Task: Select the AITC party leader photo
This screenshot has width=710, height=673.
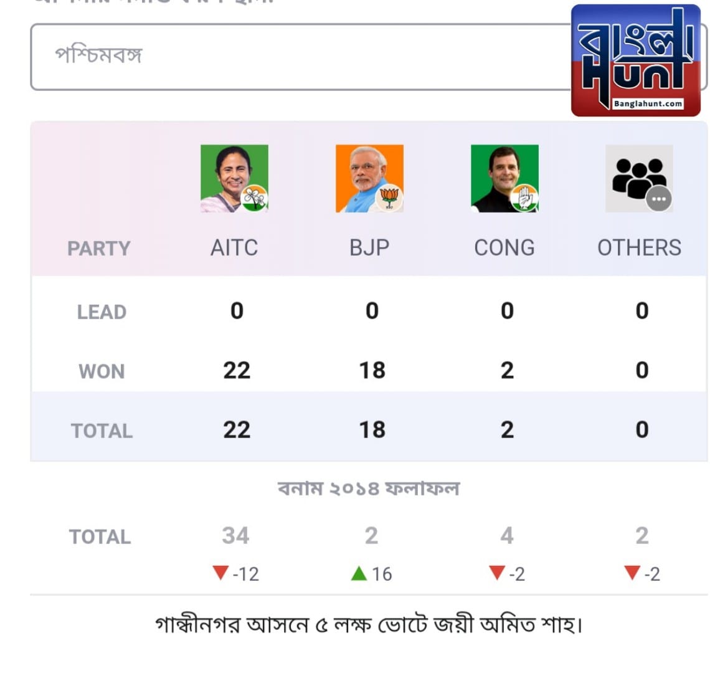Action: [x=234, y=179]
